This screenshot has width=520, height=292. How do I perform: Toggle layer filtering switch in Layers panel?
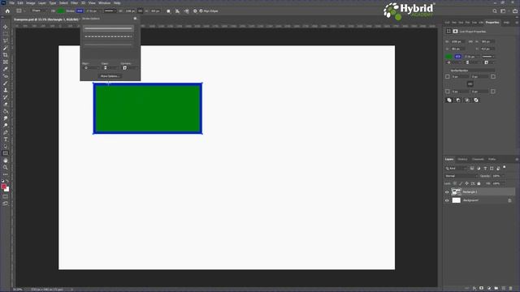pos(505,168)
